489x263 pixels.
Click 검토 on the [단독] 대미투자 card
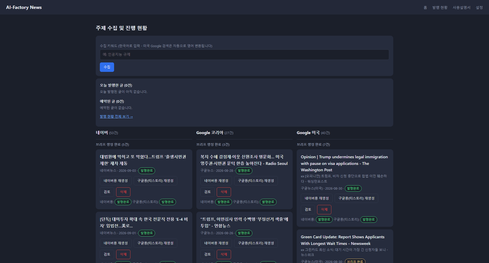(x=107, y=254)
